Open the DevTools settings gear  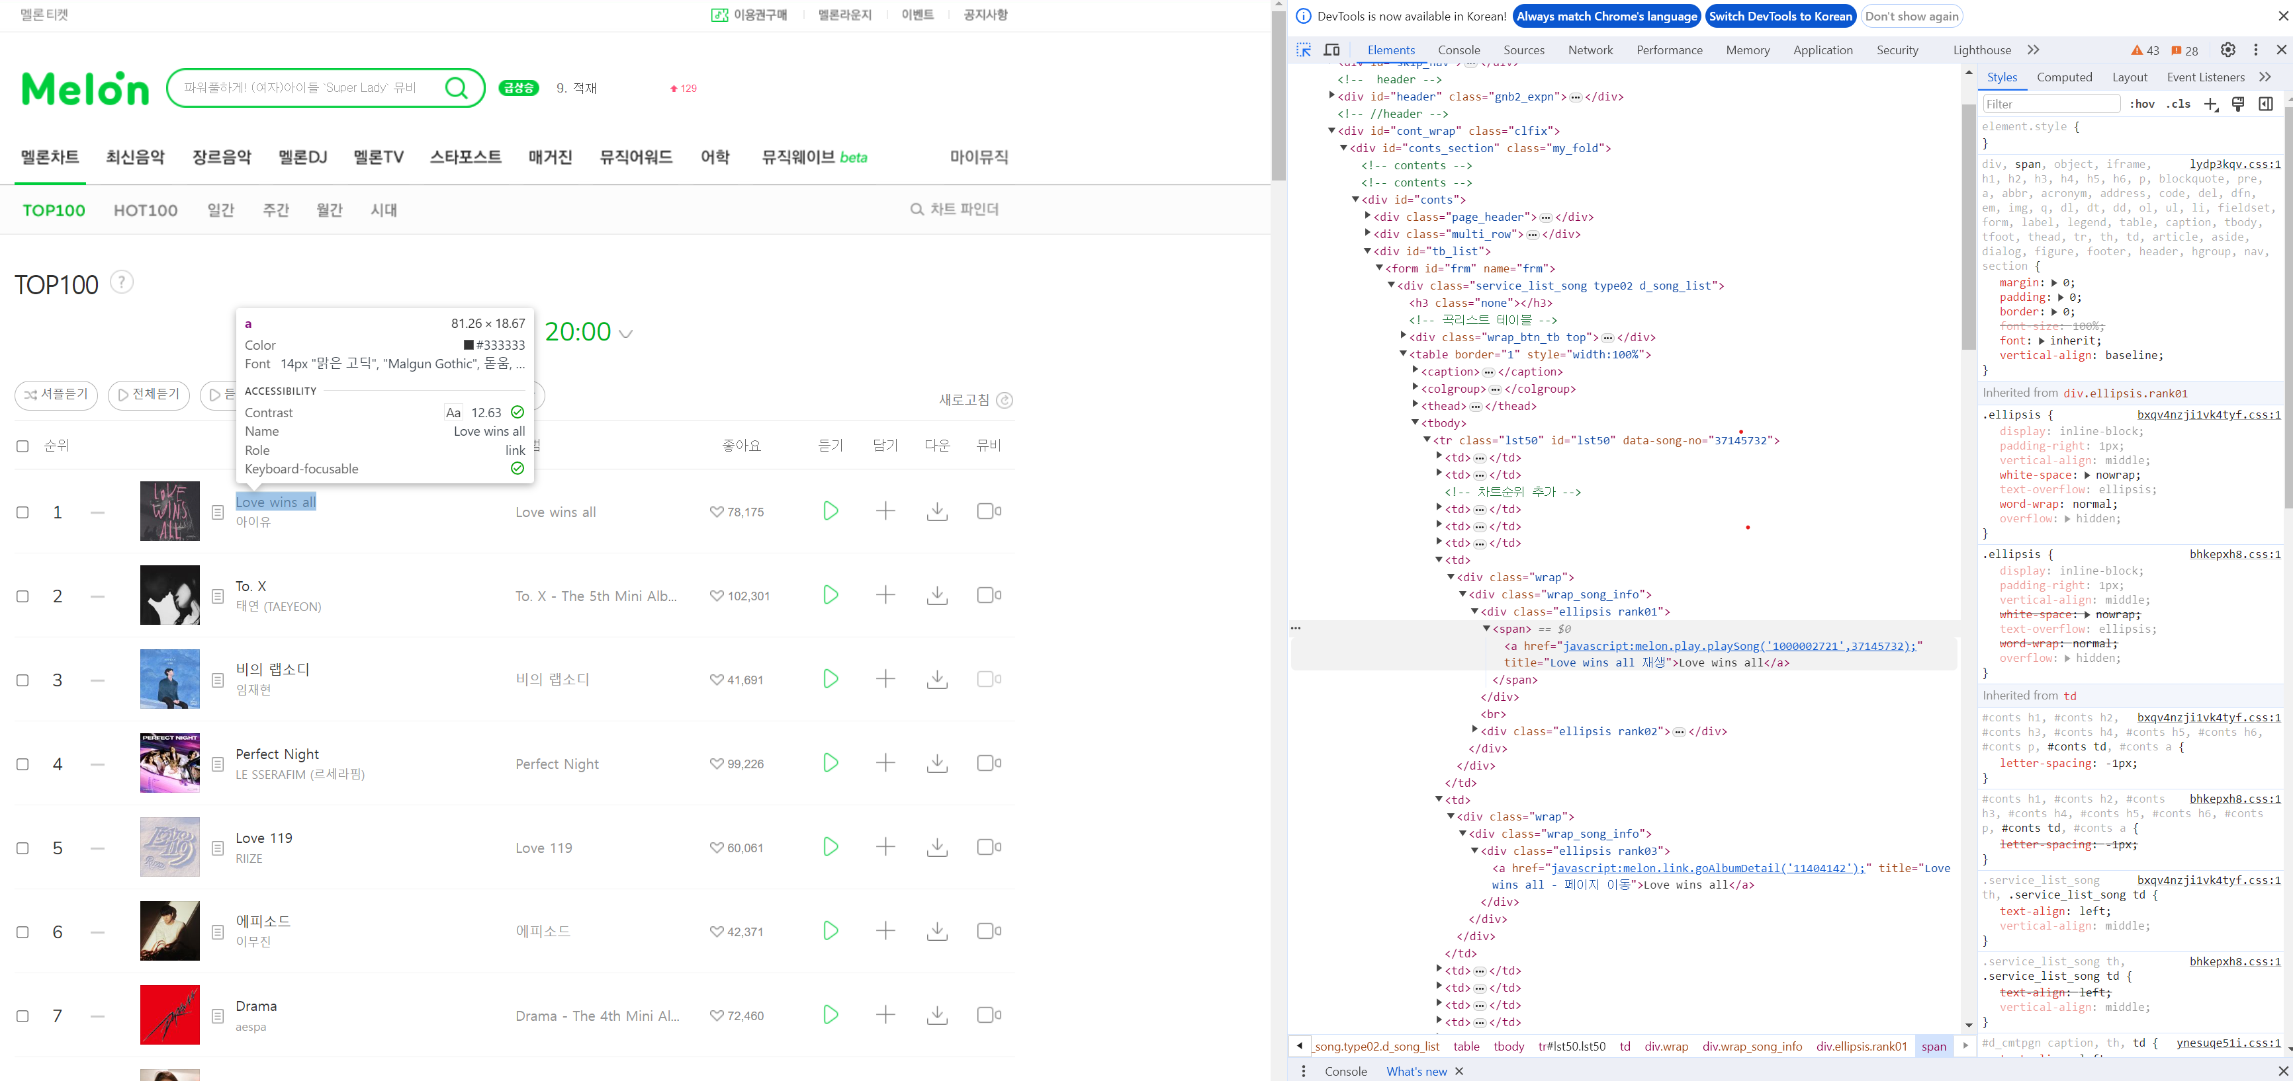click(x=2227, y=50)
